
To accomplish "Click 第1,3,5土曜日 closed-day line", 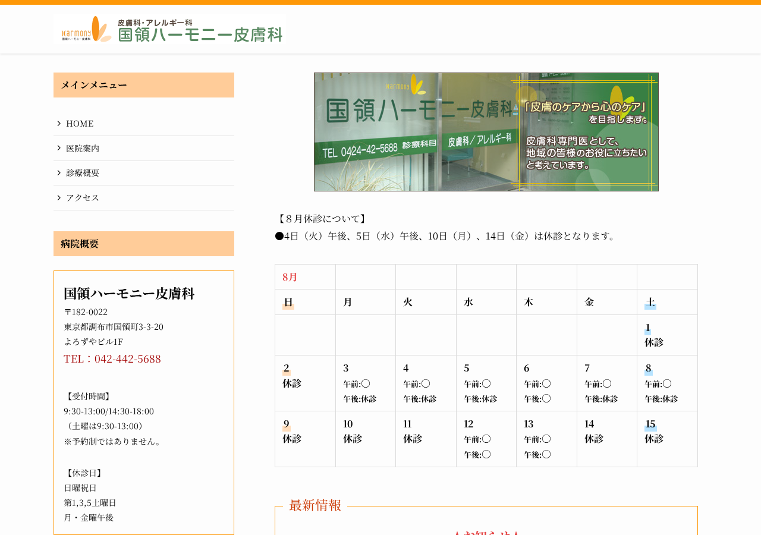I will coord(90,503).
